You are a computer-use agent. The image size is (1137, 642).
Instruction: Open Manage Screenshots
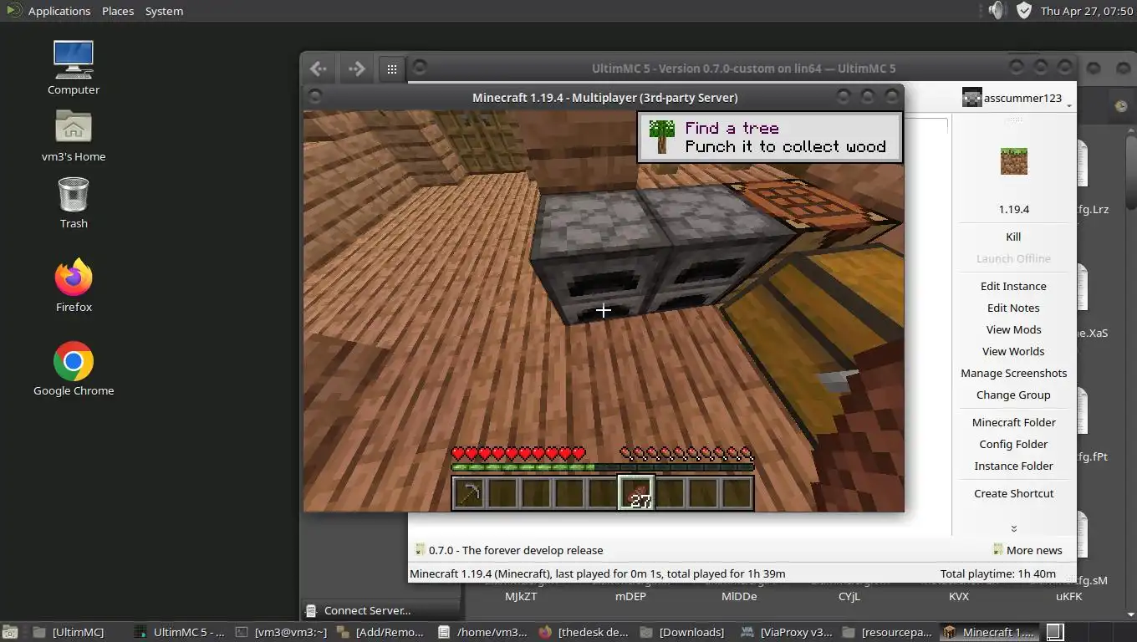pyautogui.click(x=1013, y=373)
